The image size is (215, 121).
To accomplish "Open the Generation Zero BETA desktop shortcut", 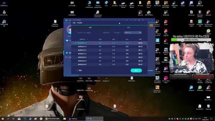I will [157, 80].
